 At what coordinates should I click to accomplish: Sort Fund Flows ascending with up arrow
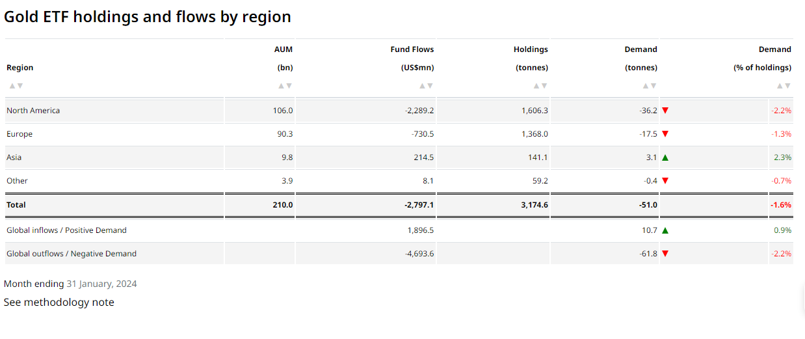pyautogui.click(x=422, y=86)
